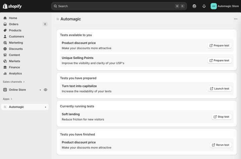Launch the Turn text into capitalize test
241x159 pixels.
click(x=220, y=89)
